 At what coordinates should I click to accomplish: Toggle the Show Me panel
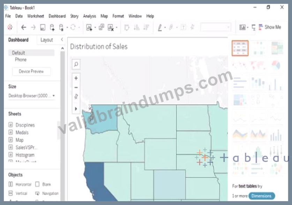(x=270, y=27)
